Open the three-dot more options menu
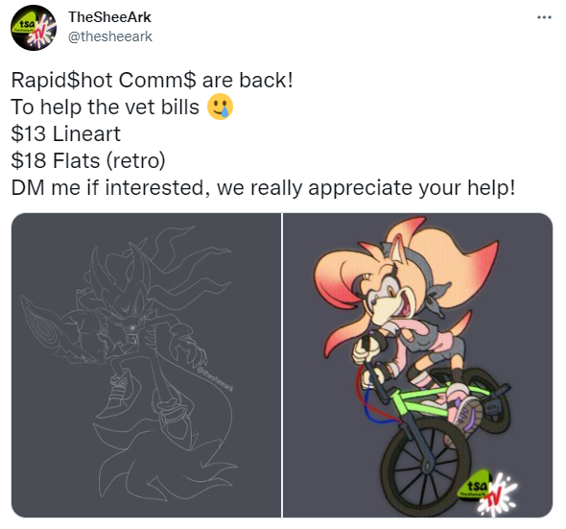 coord(544,17)
